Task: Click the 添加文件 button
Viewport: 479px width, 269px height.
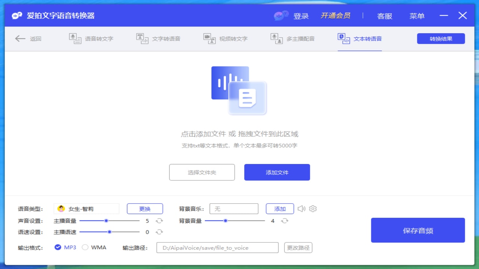Action: [x=277, y=172]
